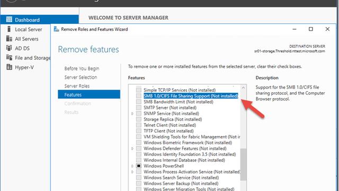
Task: Expand Windows Process Activation Service node
Action: tap(132, 172)
